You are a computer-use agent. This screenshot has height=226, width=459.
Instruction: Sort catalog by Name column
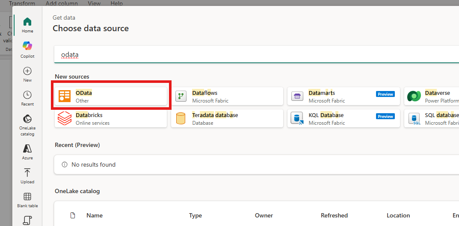(x=95, y=215)
